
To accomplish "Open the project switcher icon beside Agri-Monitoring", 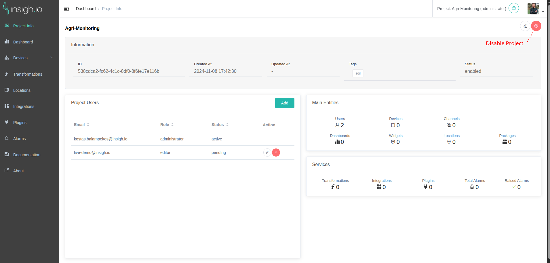I will pyautogui.click(x=514, y=8).
